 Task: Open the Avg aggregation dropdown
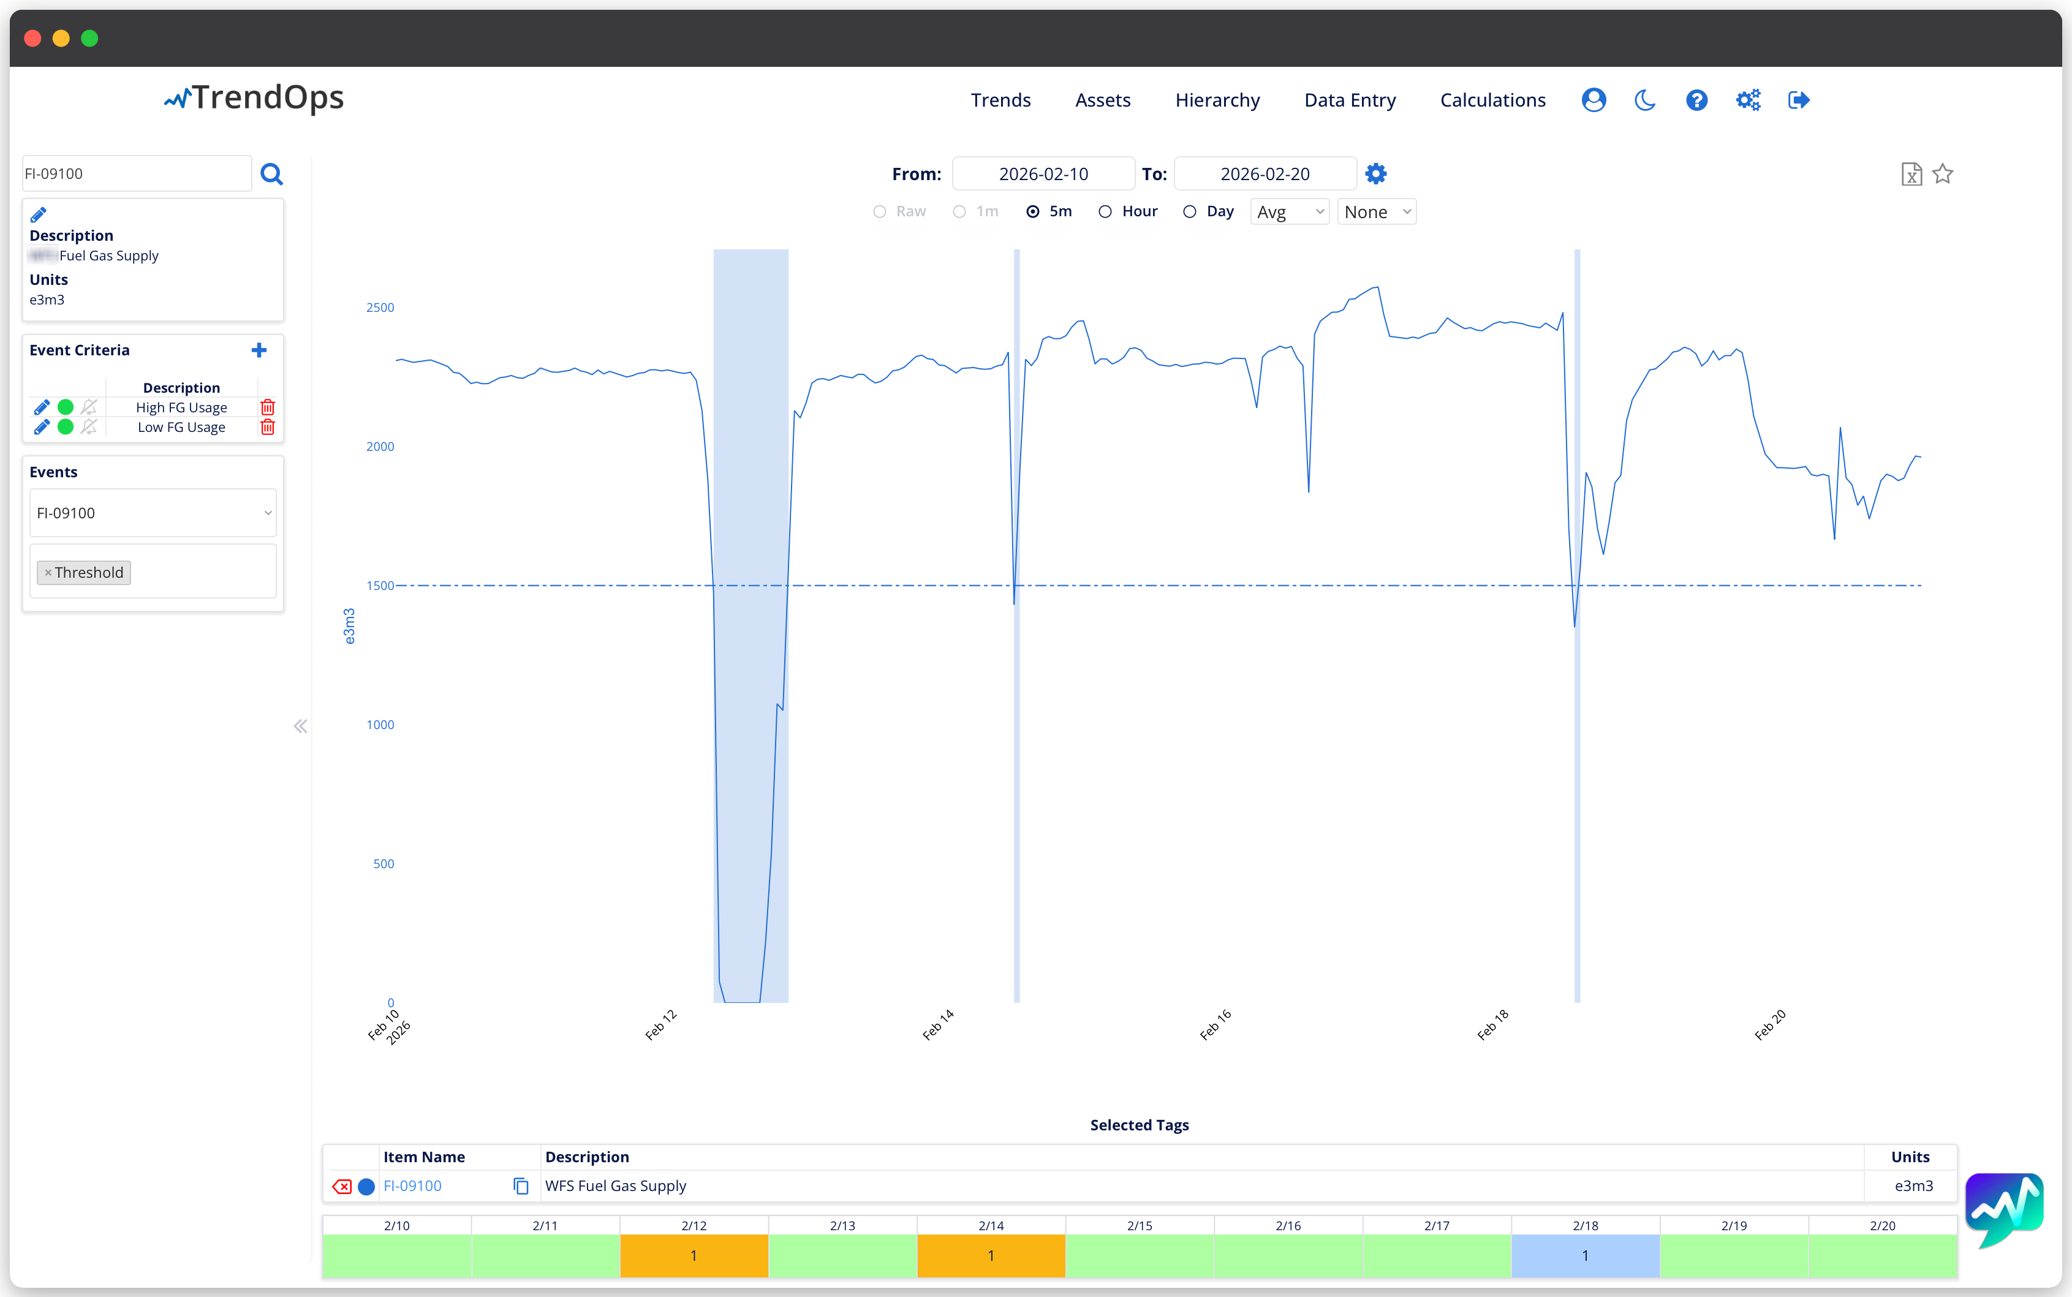tap(1289, 212)
